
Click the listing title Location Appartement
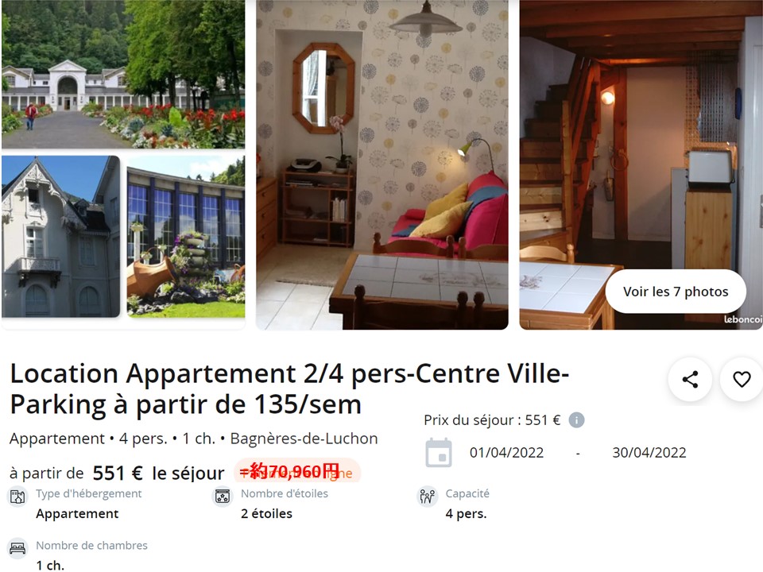tap(289, 388)
